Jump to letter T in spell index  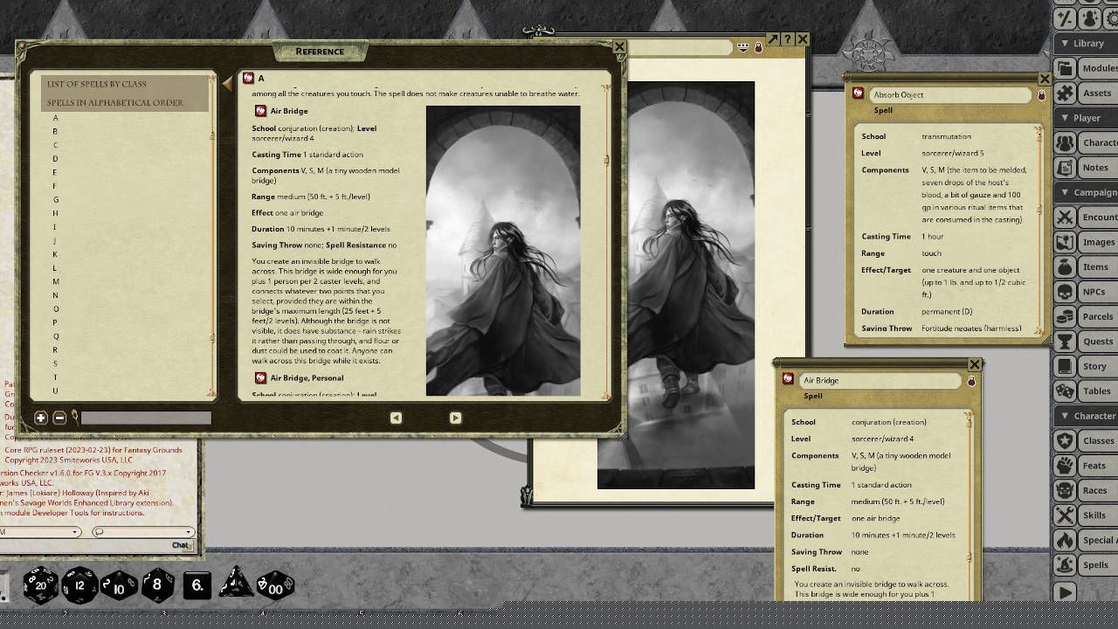pos(55,377)
